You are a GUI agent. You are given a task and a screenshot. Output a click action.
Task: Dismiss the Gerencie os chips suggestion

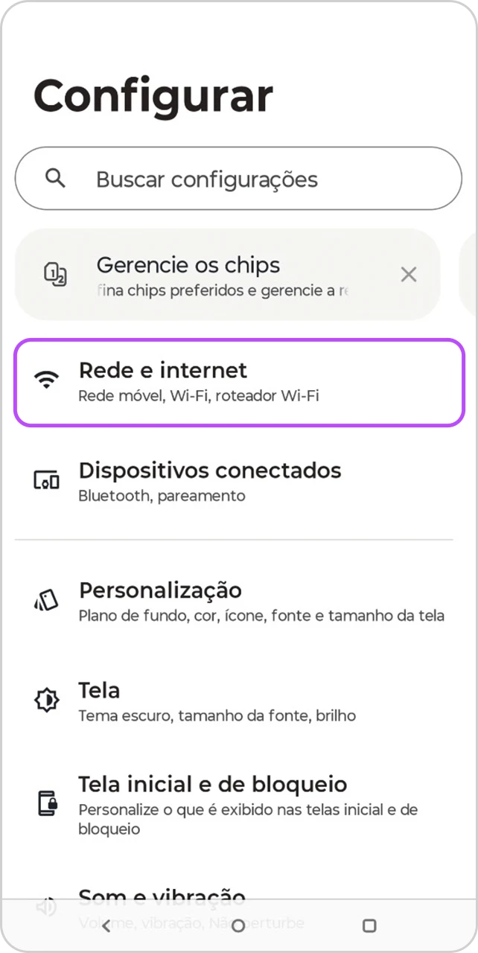pyautogui.click(x=409, y=274)
